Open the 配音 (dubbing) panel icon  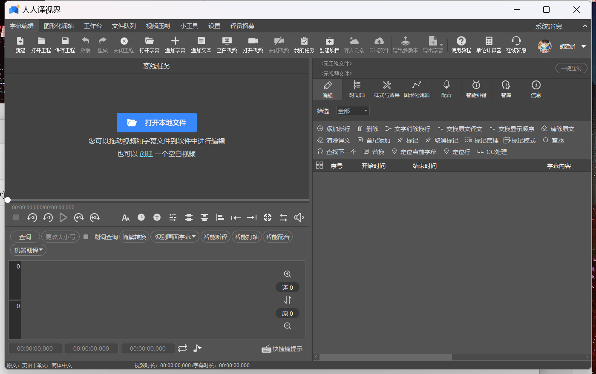[x=446, y=89]
